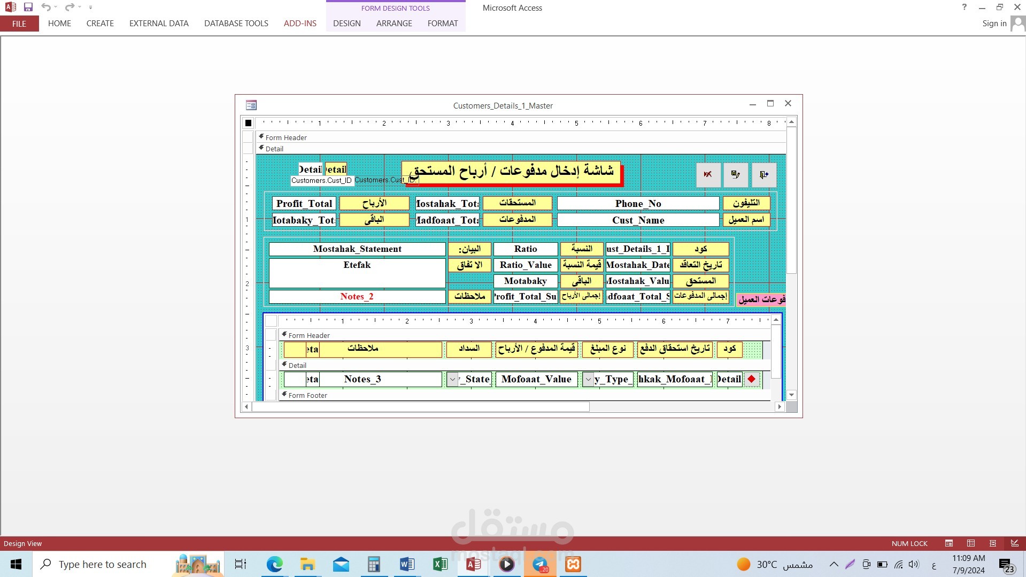Switch to Form View from status bar
The image size is (1026, 577).
coord(949,543)
